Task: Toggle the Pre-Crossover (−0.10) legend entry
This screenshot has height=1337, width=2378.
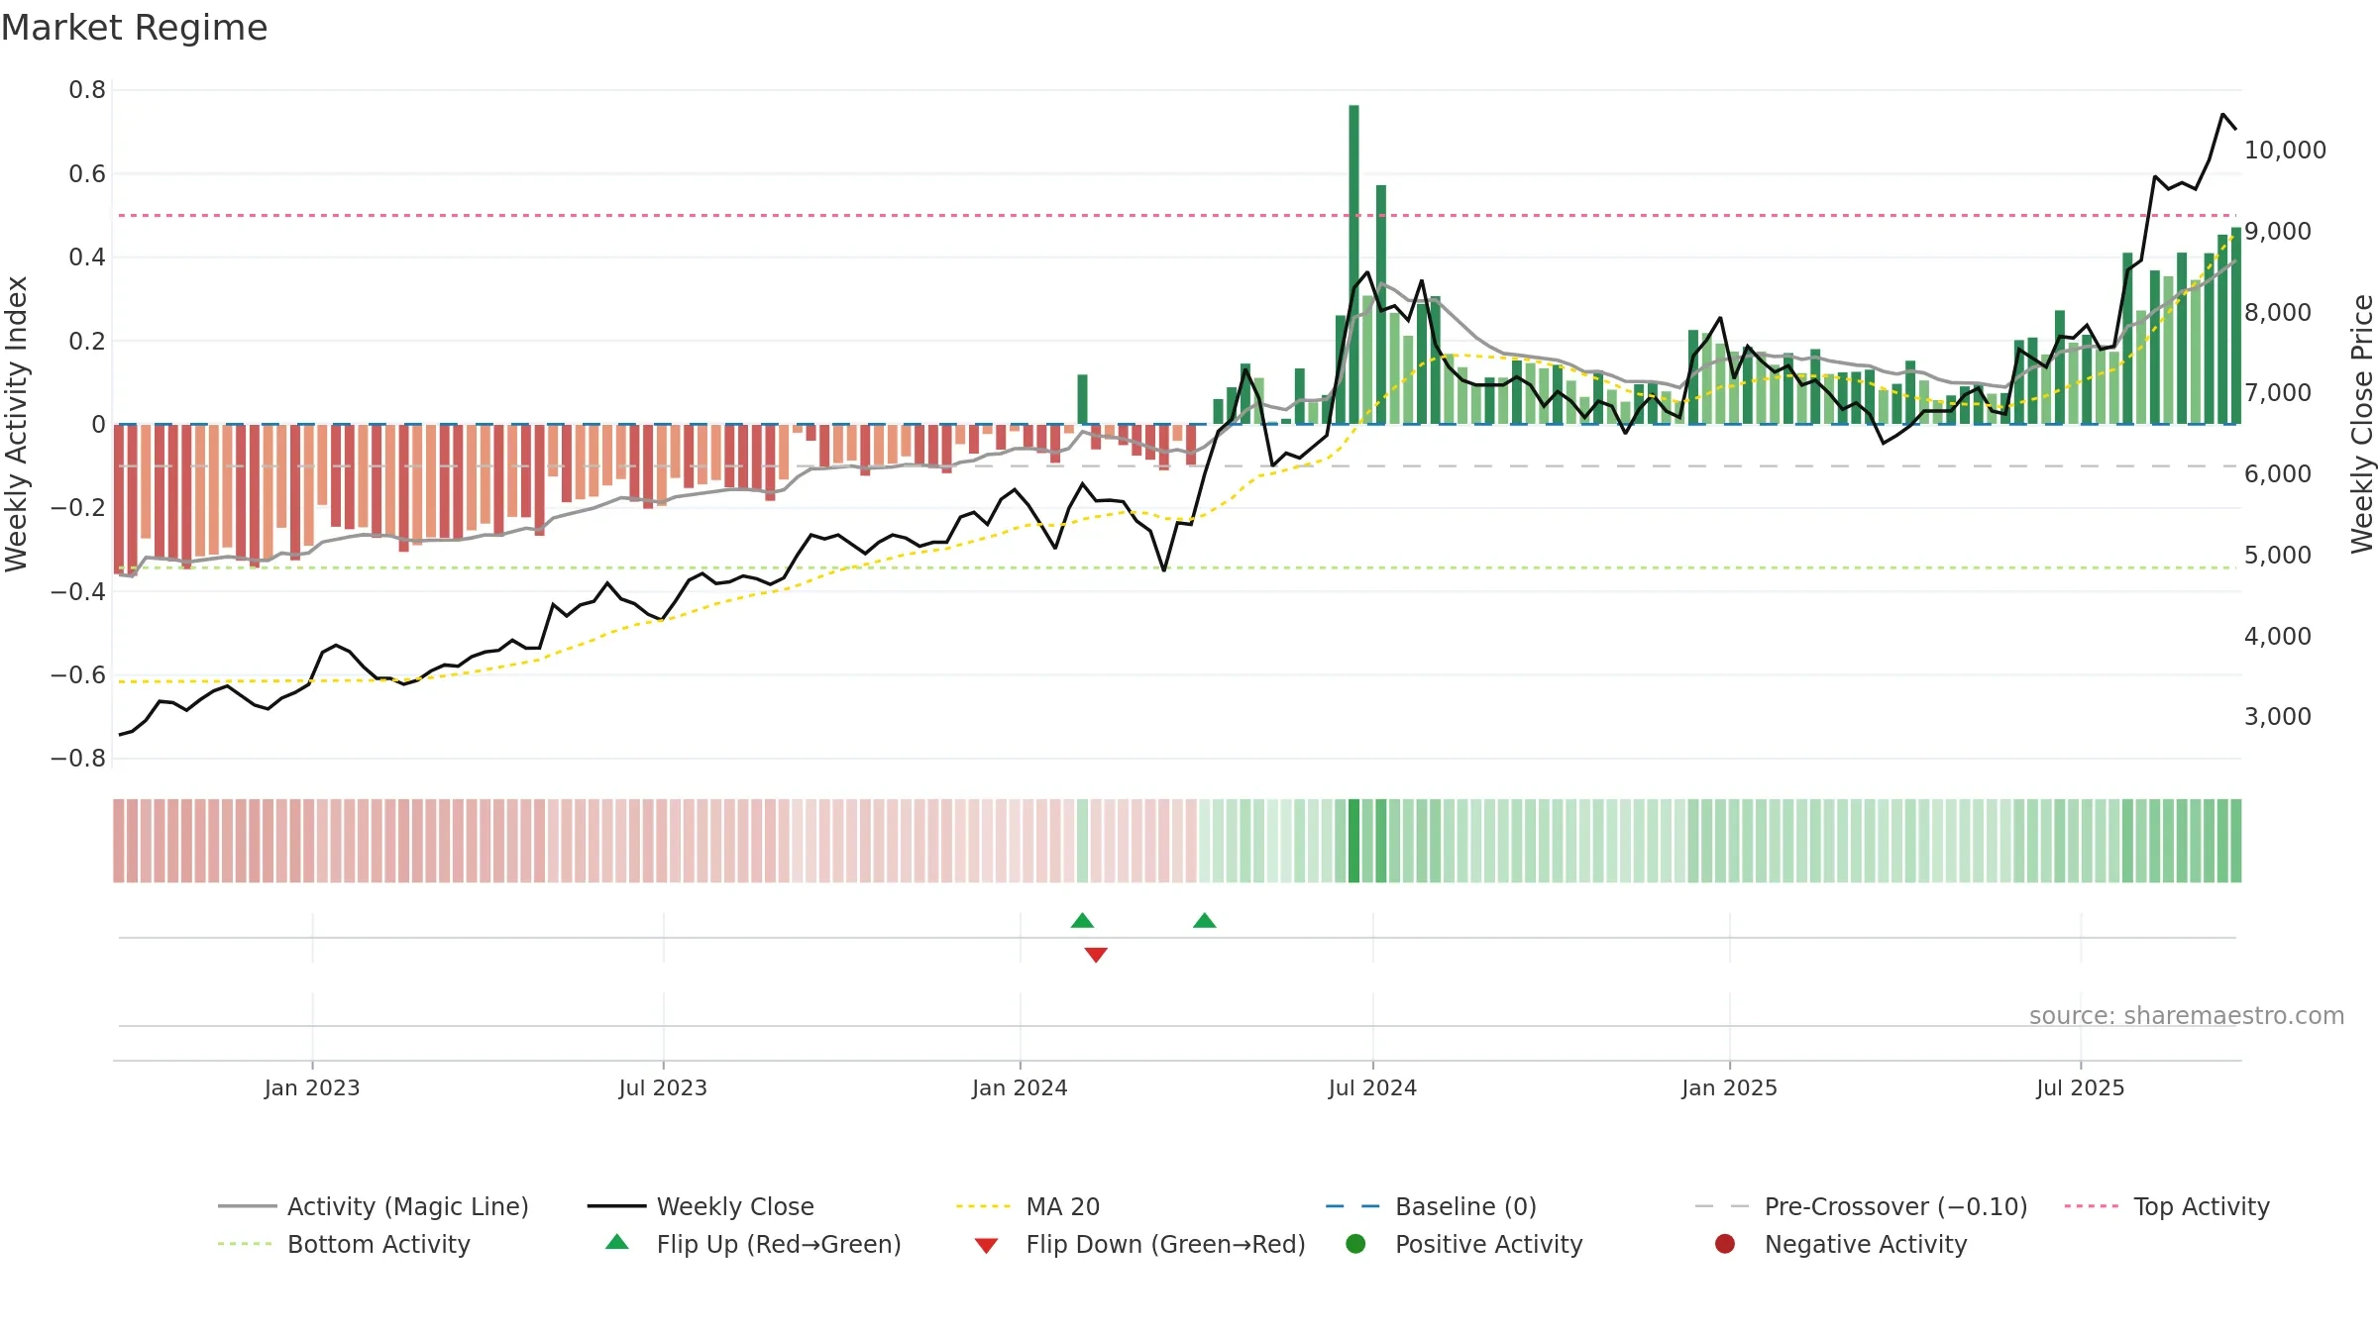Action: pos(1861,1206)
